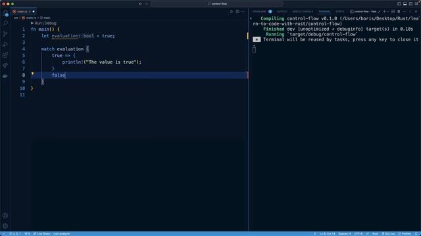Switch to the Ports tab

(x=339, y=12)
